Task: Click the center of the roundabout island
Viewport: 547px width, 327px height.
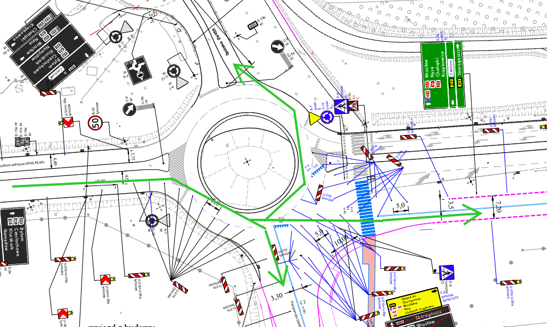Action: (247, 161)
